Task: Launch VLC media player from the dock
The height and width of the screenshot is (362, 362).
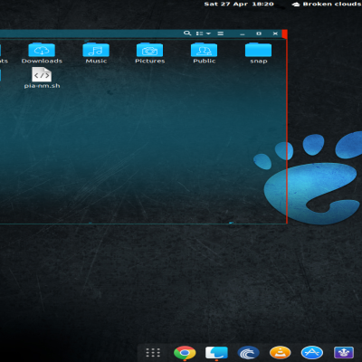Action: 281,352
